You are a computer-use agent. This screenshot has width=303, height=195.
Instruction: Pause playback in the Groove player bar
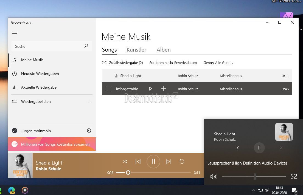tap(153, 162)
